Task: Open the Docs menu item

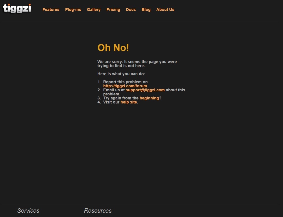Action: [x=131, y=10]
